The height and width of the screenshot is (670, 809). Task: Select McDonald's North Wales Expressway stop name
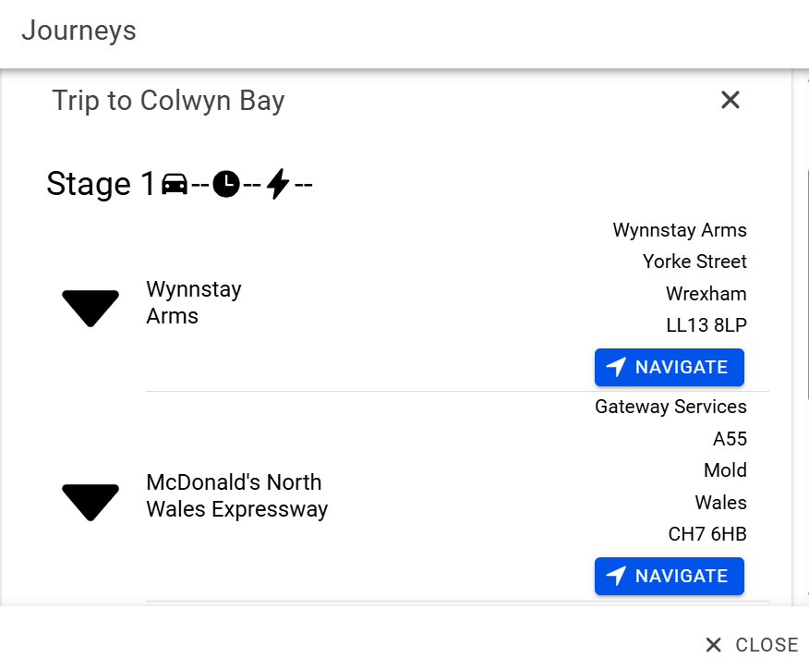click(x=236, y=496)
